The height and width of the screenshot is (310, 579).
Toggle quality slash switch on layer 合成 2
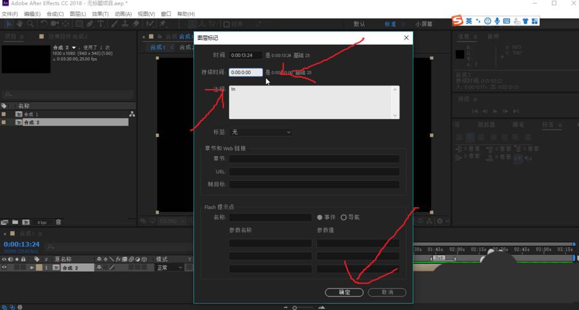[112, 268]
